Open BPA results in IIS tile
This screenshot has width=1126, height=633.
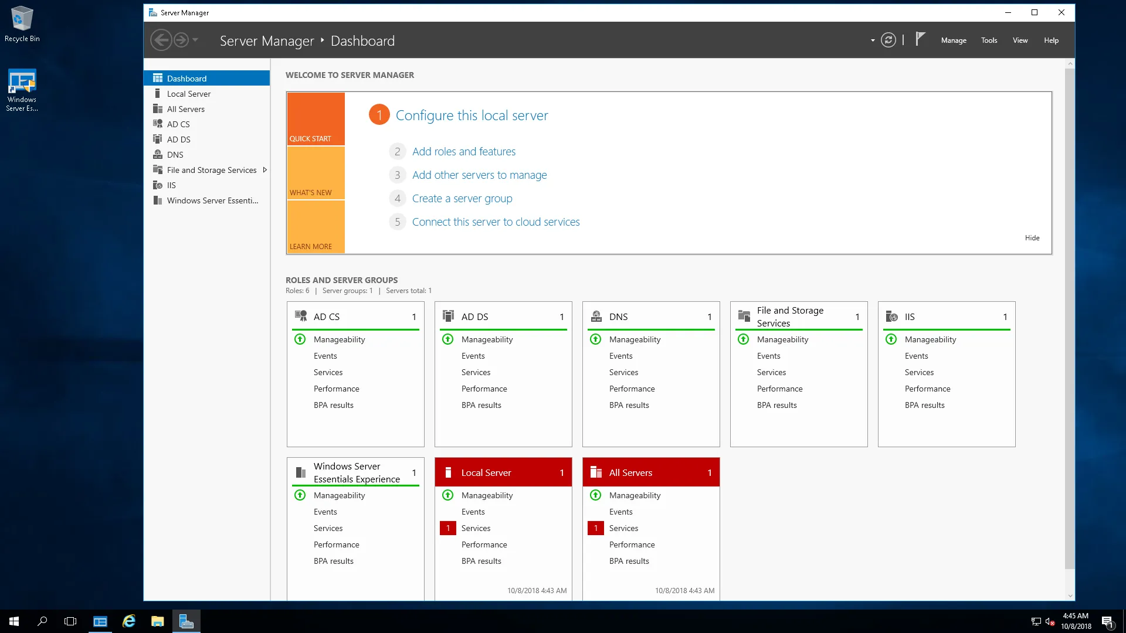(924, 405)
